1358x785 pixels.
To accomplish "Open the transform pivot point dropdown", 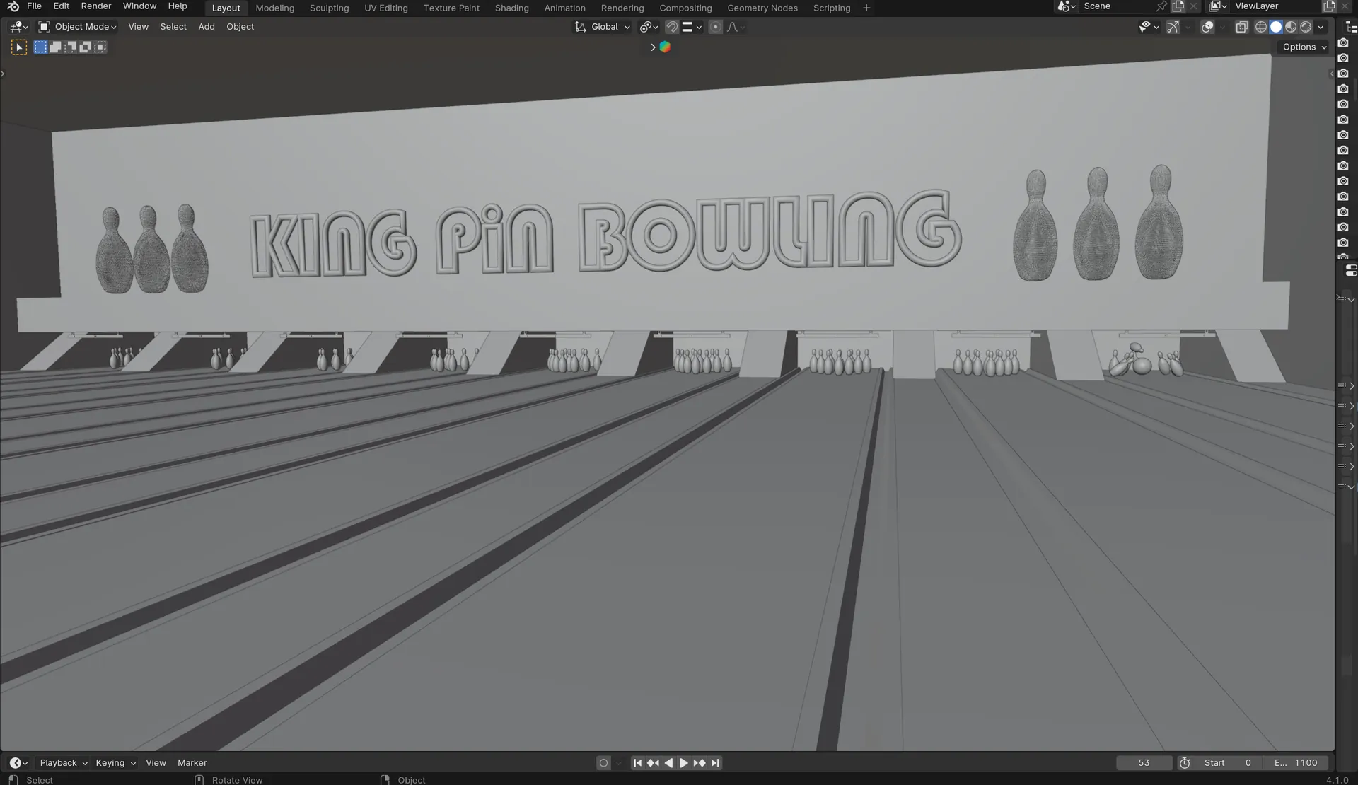I will (x=649, y=27).
